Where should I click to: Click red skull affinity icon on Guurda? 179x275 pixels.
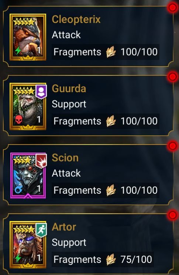click(x=18, y=119)
